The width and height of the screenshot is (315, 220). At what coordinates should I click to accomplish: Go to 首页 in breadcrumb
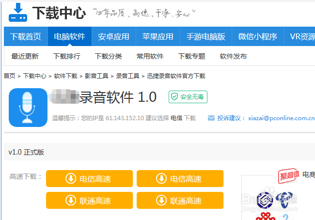pos(9,76)
